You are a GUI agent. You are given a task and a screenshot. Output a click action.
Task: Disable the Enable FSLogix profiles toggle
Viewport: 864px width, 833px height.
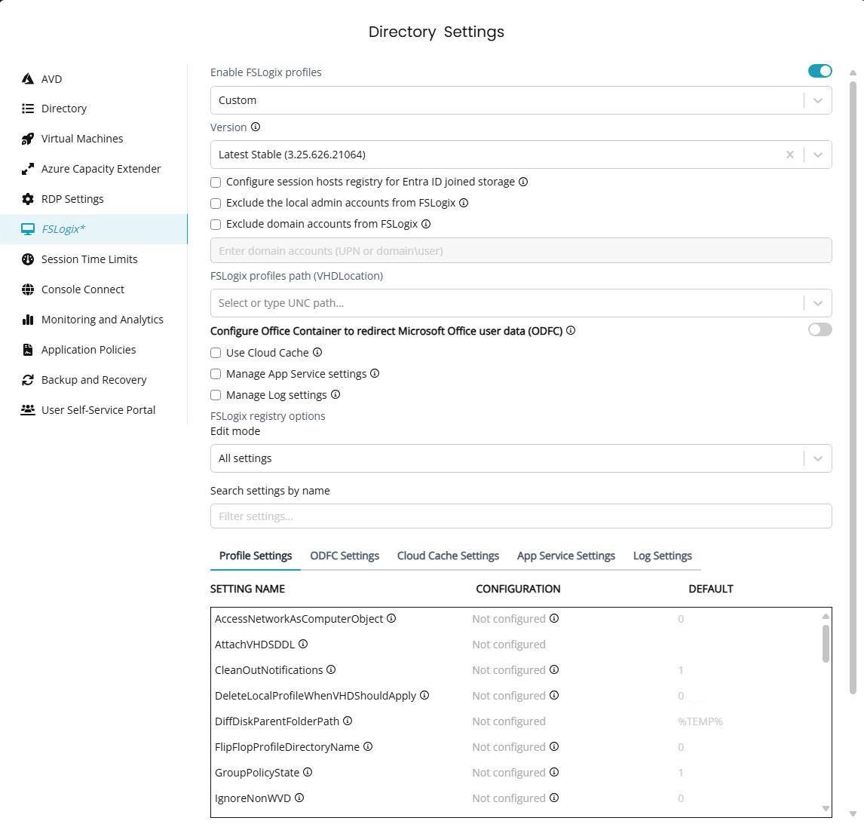click(820, 71)
